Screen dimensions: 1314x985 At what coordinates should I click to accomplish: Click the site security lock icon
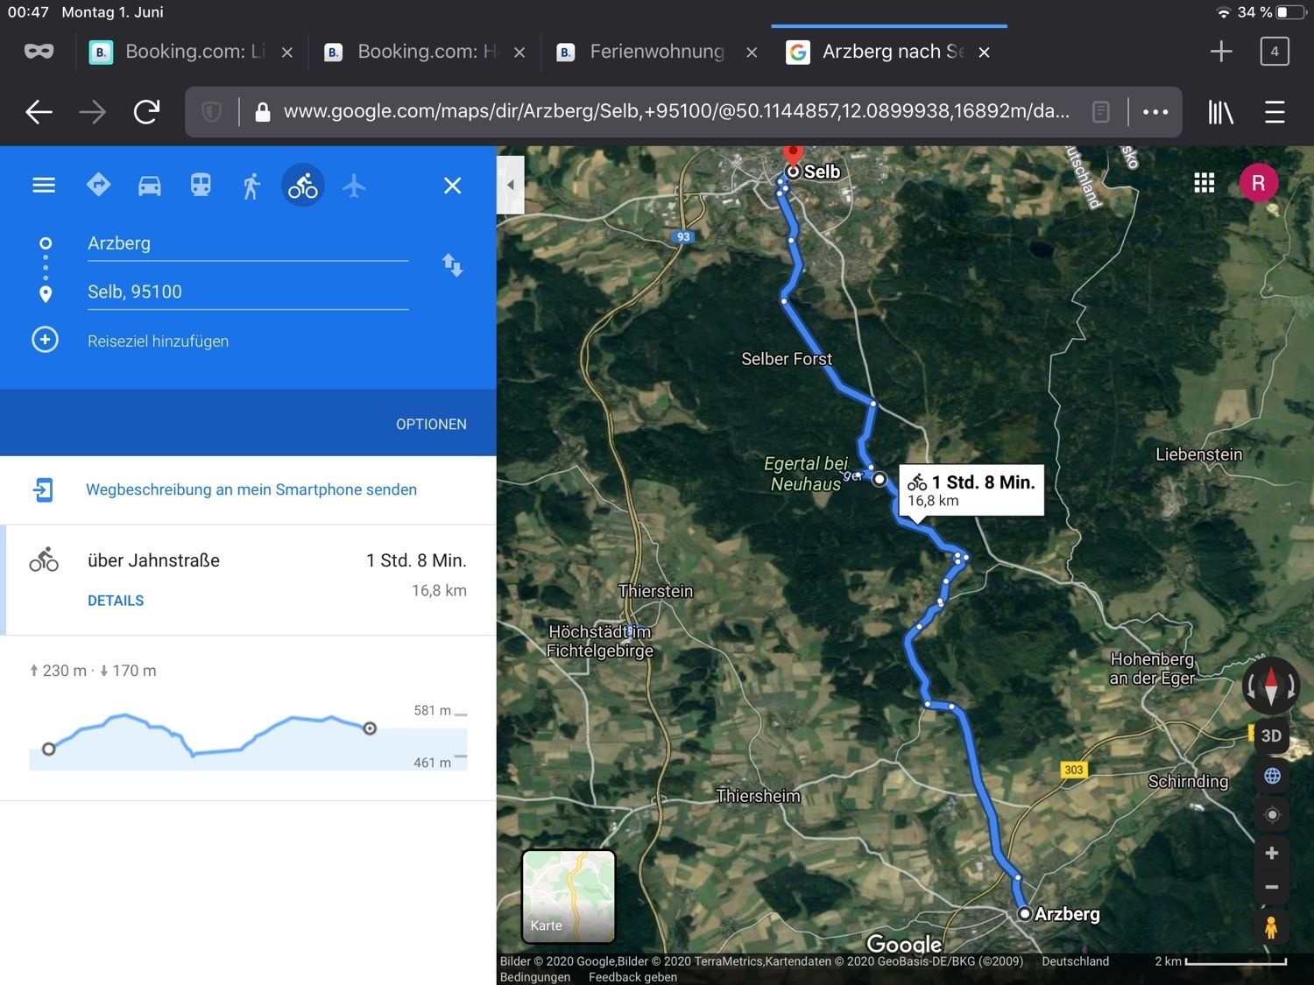tap(262, 112)
